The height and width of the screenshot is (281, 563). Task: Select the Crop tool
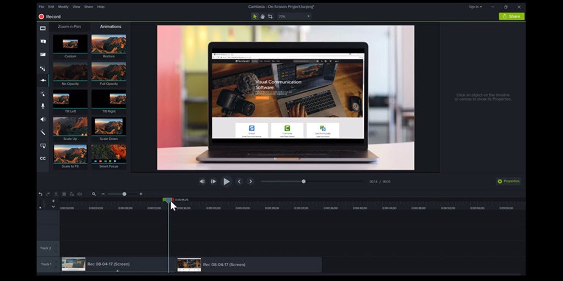tap(270, 16)
